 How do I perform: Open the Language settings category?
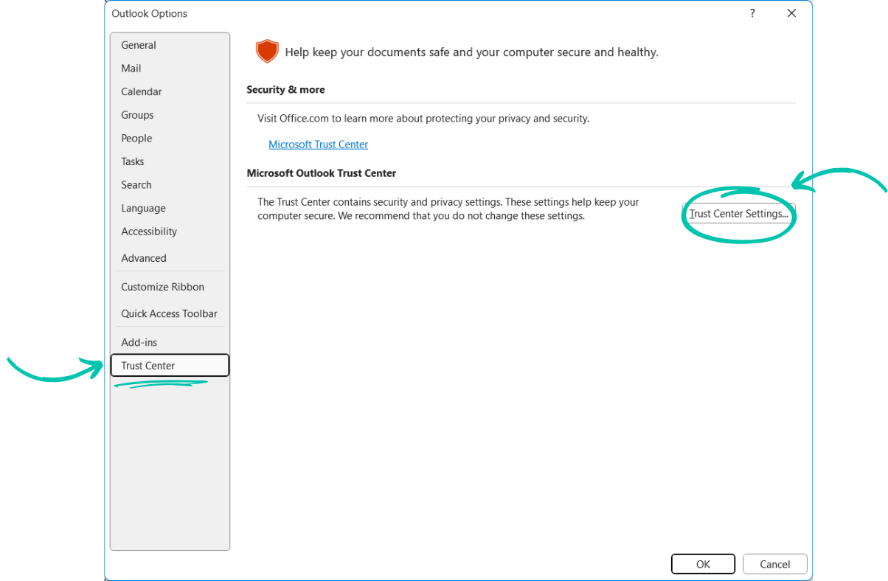143,208
